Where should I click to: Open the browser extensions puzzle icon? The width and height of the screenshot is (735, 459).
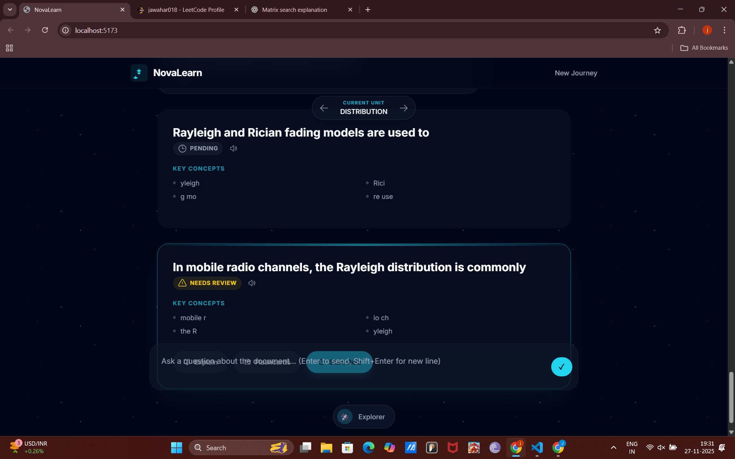[682, 30]
